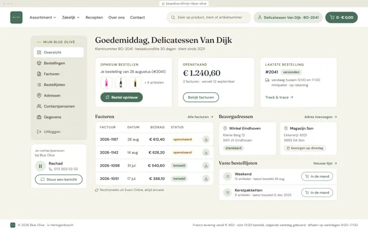The height and width of the screenshot is (231, 368).
Task: Expand the Assortiment dropdown menu
Action: click(x=43, y=17)
